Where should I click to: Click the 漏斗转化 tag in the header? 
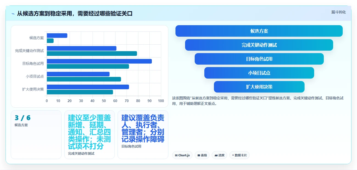tap(338, 12)
